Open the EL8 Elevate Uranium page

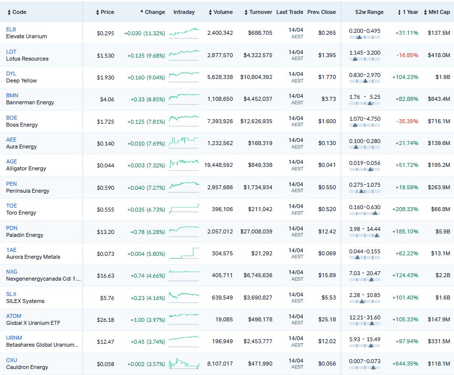pyautogui.click(x=11, y=29)
